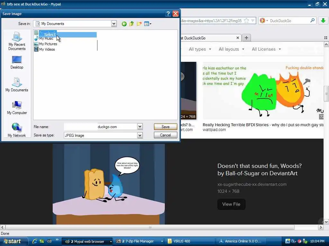Open the Save as type JPEG Image dropdown
The height and width of the screenshot is (246, 329).
pyautogui.click(x=140, y=135)
